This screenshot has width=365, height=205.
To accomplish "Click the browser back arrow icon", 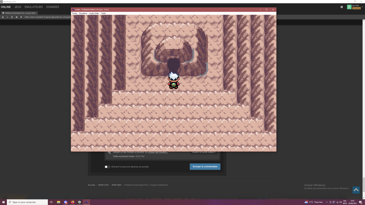I will (x=3, y=17).
